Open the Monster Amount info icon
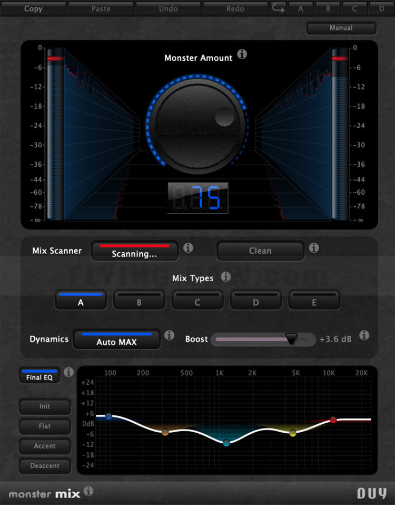The image size is (395, 505). (242, 54)
